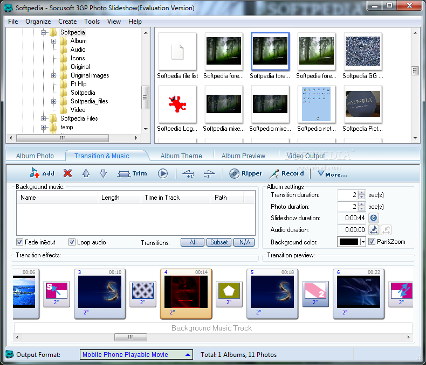Collapse the Softpedia root folder

pyautogui.click(x=43, y=32)
